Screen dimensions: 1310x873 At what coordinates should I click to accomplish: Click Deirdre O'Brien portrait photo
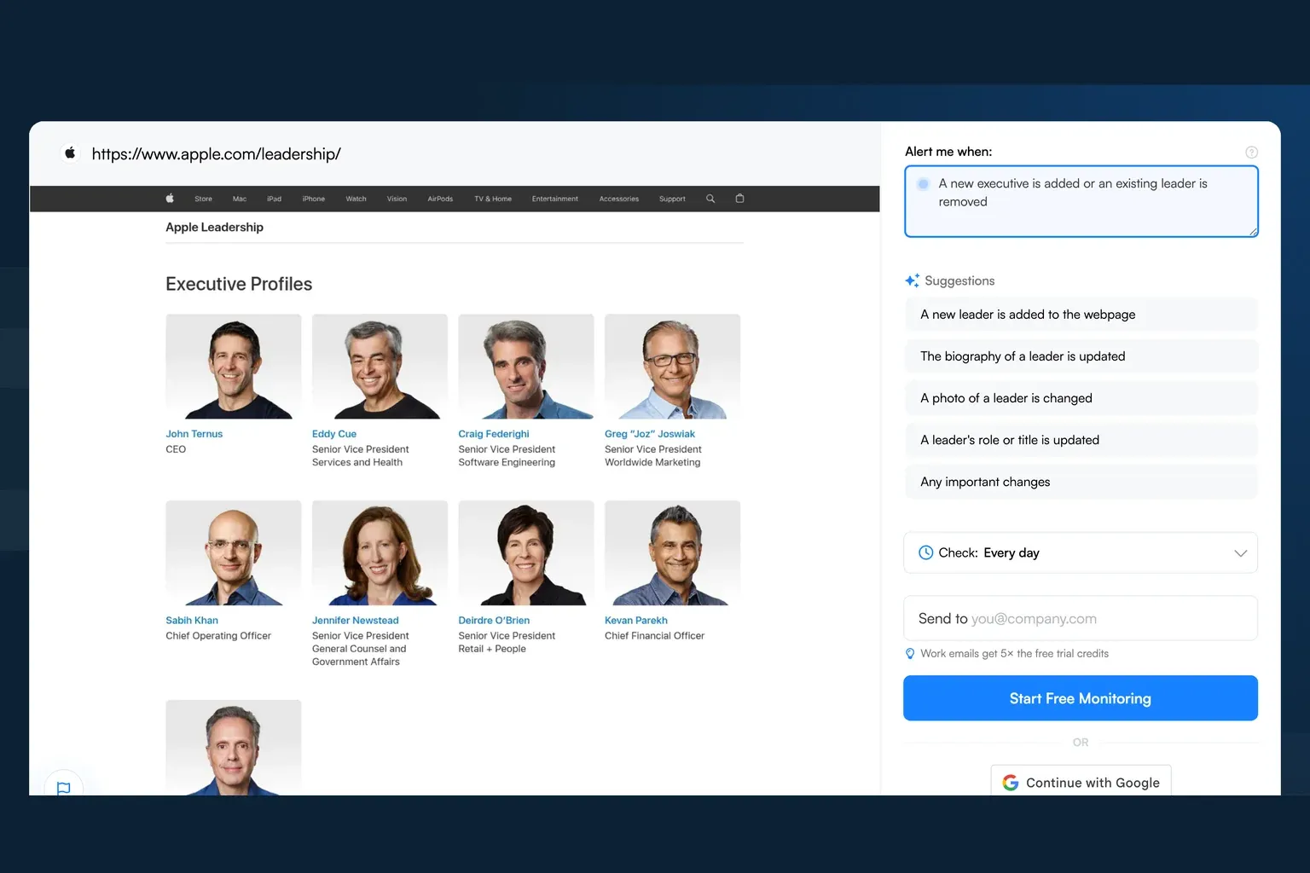tap(526, 553)
